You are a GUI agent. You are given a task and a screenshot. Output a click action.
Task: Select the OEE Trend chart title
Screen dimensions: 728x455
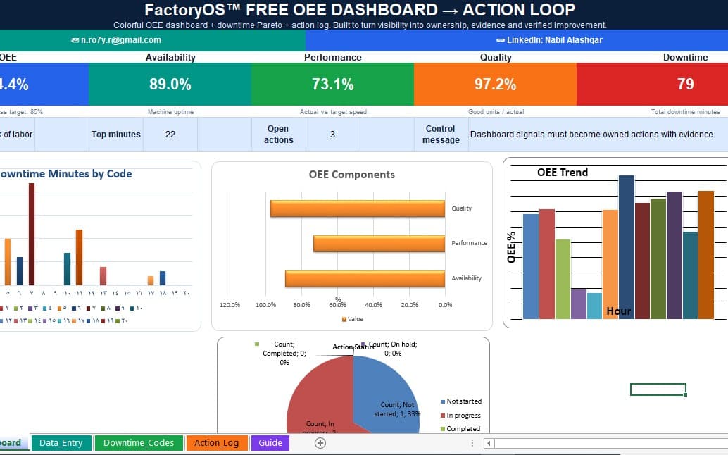[563, 173]
